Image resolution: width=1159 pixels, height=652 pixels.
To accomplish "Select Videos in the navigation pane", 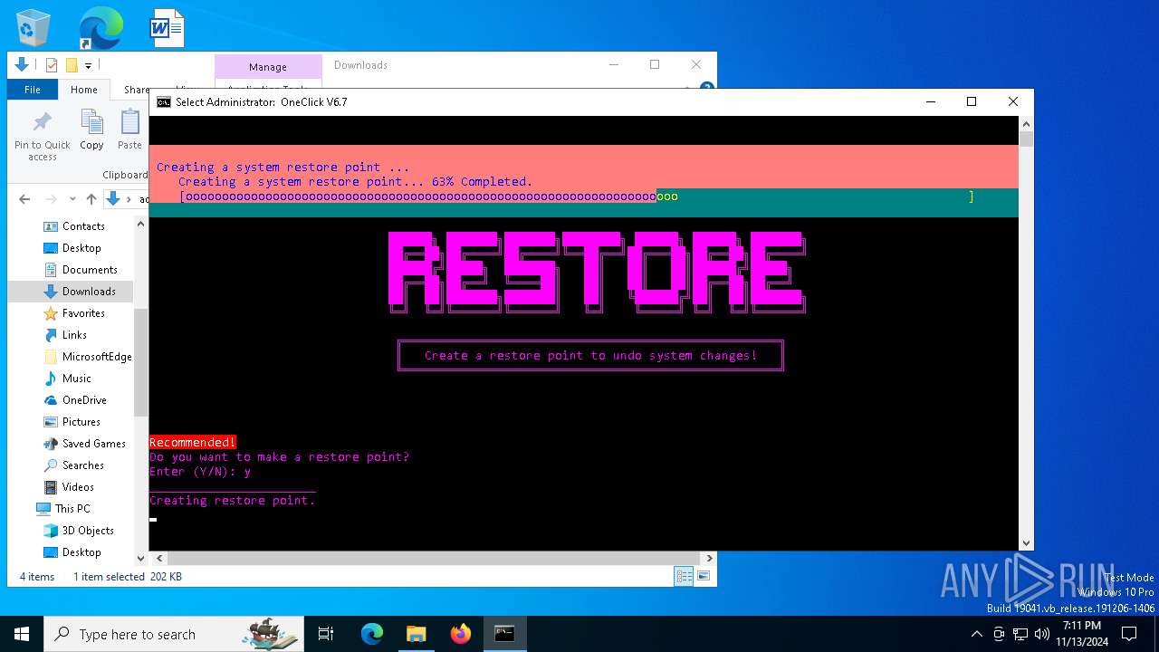I will 78,487.
